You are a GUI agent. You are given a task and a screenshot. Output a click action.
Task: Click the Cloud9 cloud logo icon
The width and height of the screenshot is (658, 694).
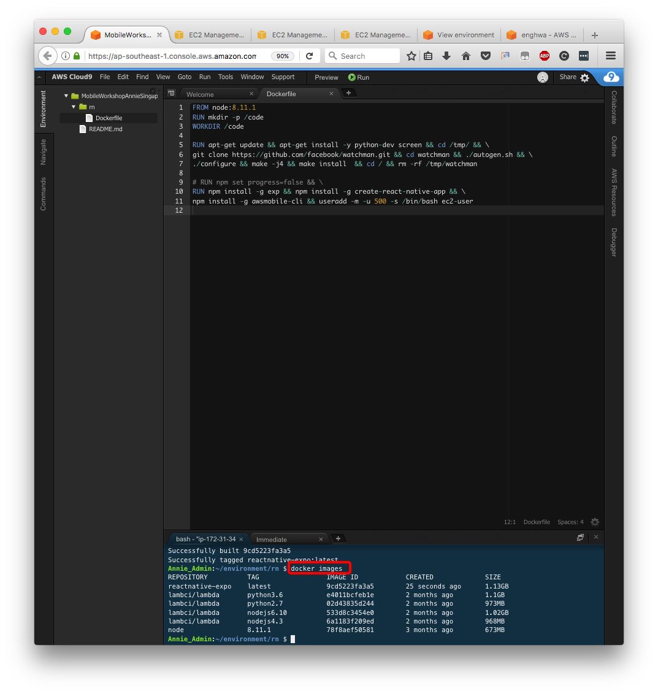pyautogui.click(x=611, y=77)
